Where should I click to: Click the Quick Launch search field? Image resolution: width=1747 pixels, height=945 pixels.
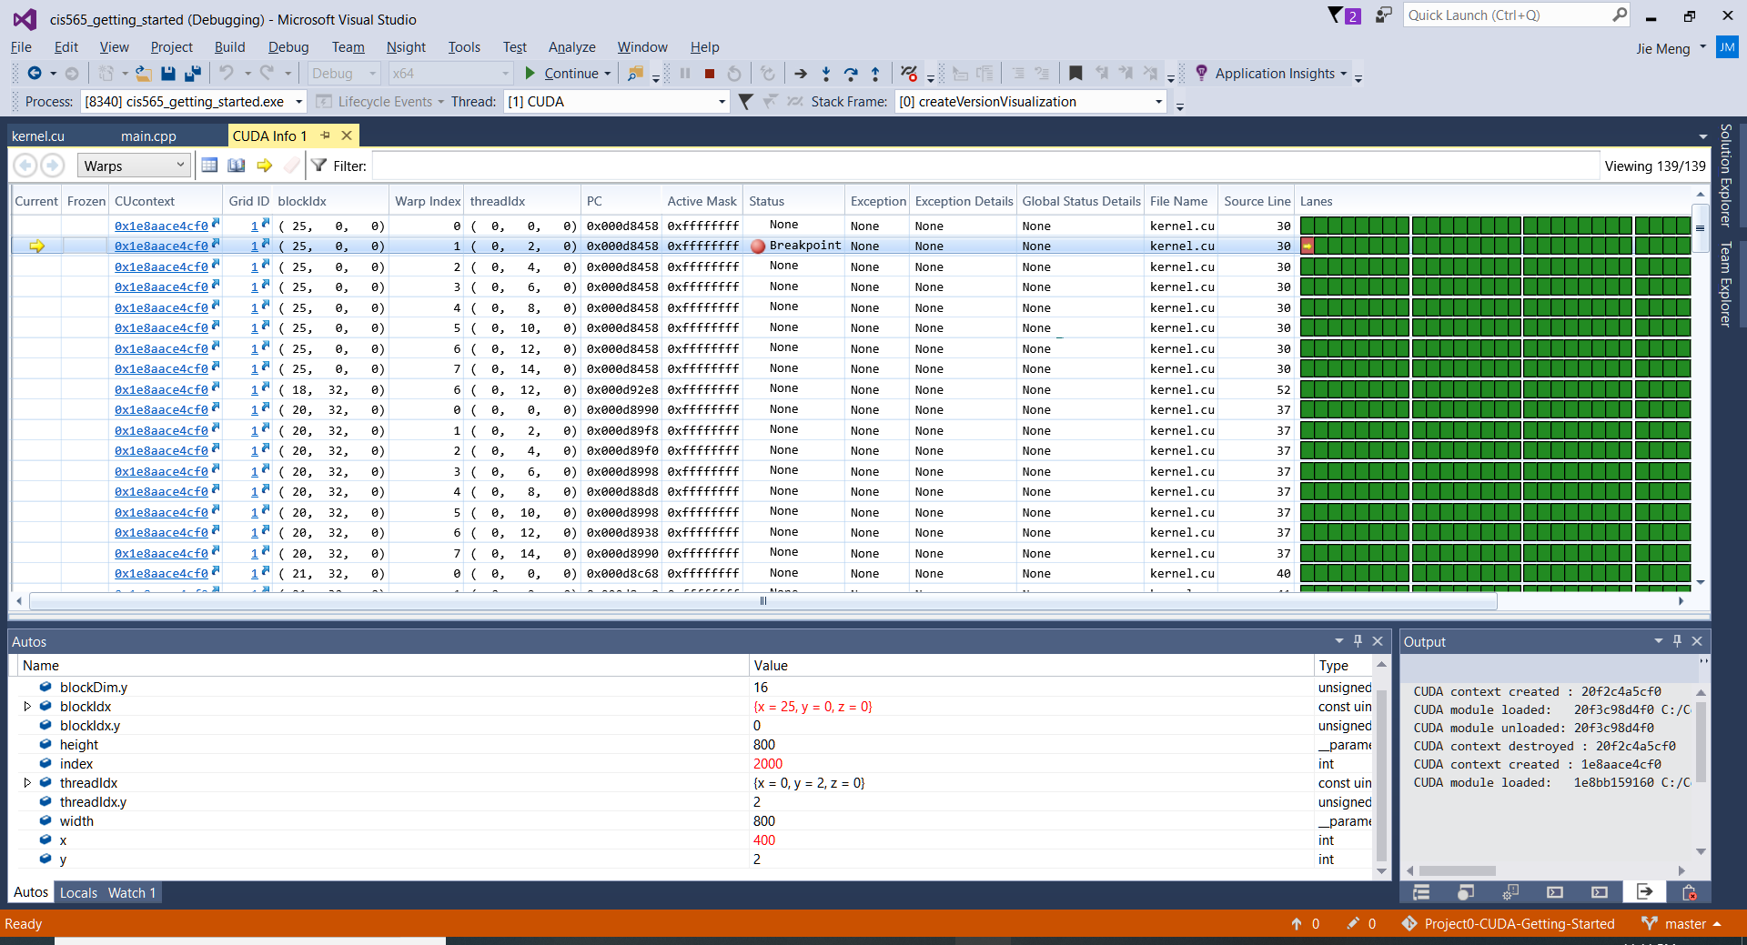(x=1518, y=15)
